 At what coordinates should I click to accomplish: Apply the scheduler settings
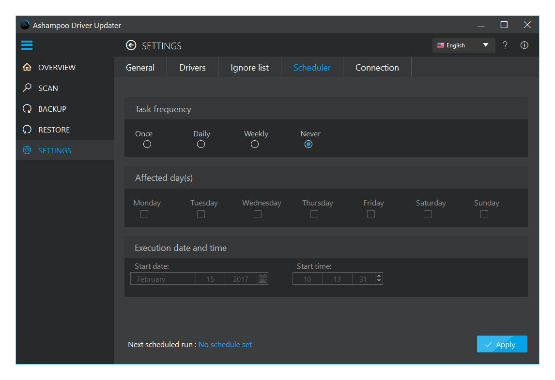(502, 344)
